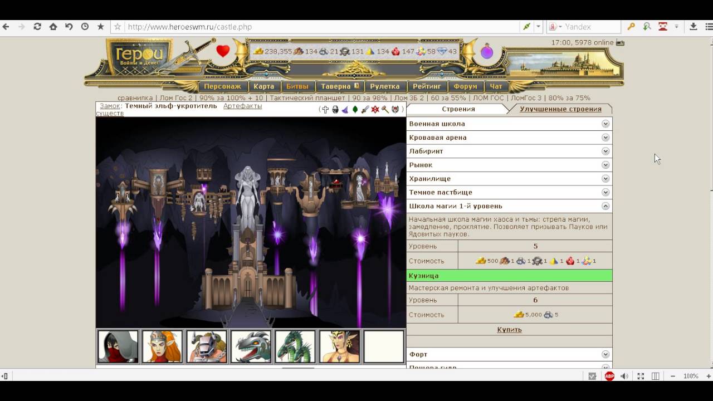The width and height of the screenshot is (713, 401).
Task: Click the red hexagram demon icon
Action: [375, 110]
